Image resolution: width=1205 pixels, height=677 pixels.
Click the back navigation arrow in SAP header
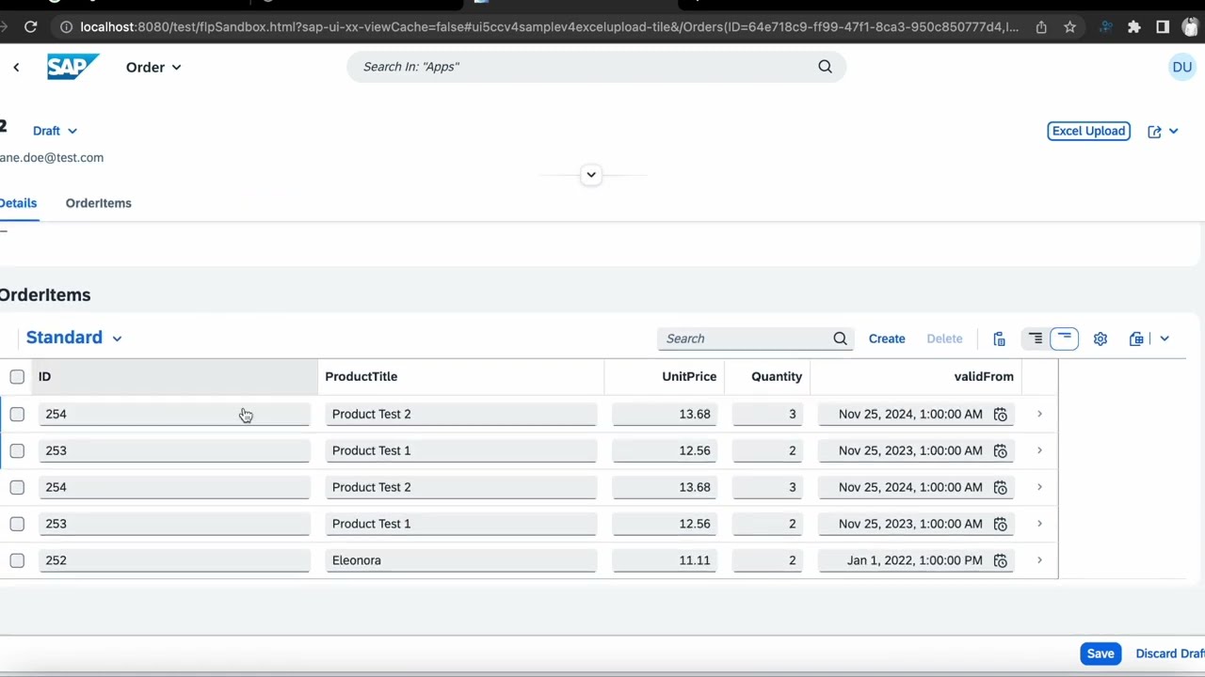(16, 67)
